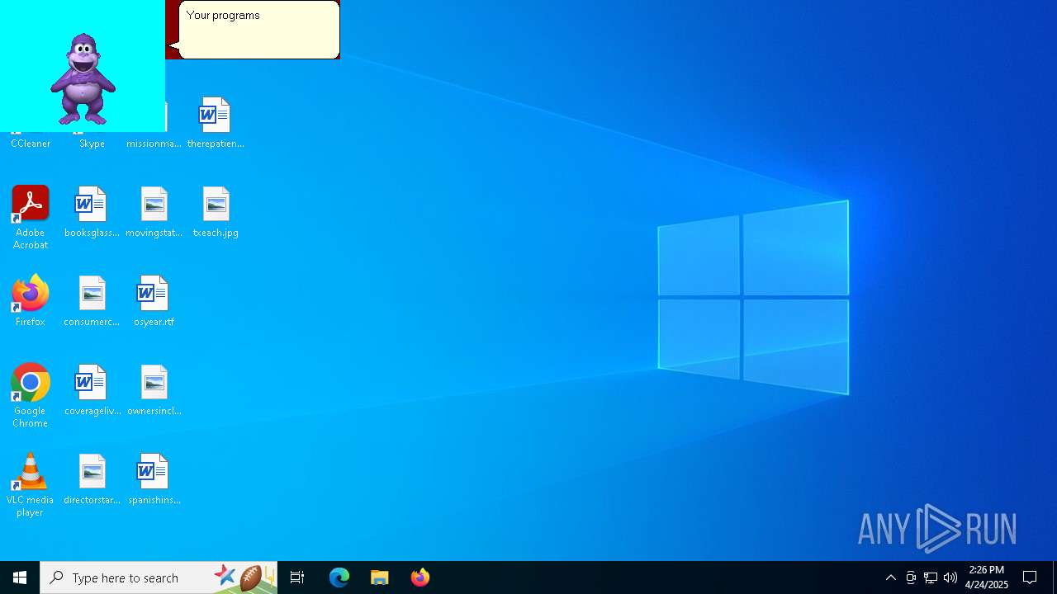Select the ownersincl image file
This screenshot has width=1057, height=594.
(154, 390)
